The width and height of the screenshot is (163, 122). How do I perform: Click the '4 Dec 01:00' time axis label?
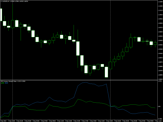pos(20,121)
